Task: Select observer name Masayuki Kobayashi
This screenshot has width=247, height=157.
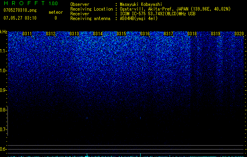Action: pos(141,4)
